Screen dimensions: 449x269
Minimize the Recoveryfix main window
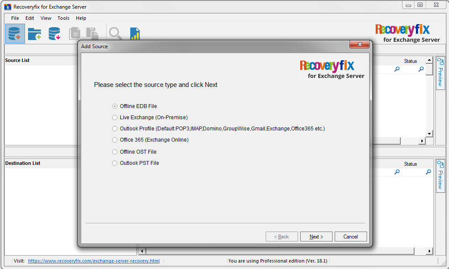coord(408,5)
